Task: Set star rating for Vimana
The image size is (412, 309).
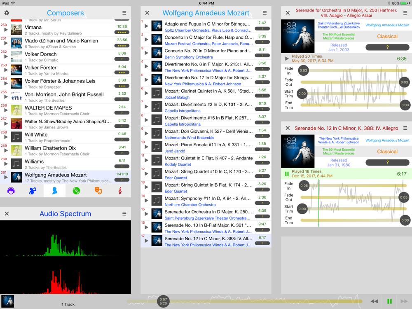Action: (122, 32)
